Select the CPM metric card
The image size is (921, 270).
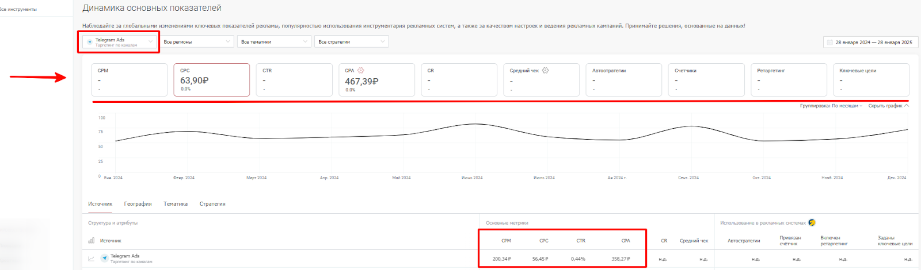pos(129,80)
